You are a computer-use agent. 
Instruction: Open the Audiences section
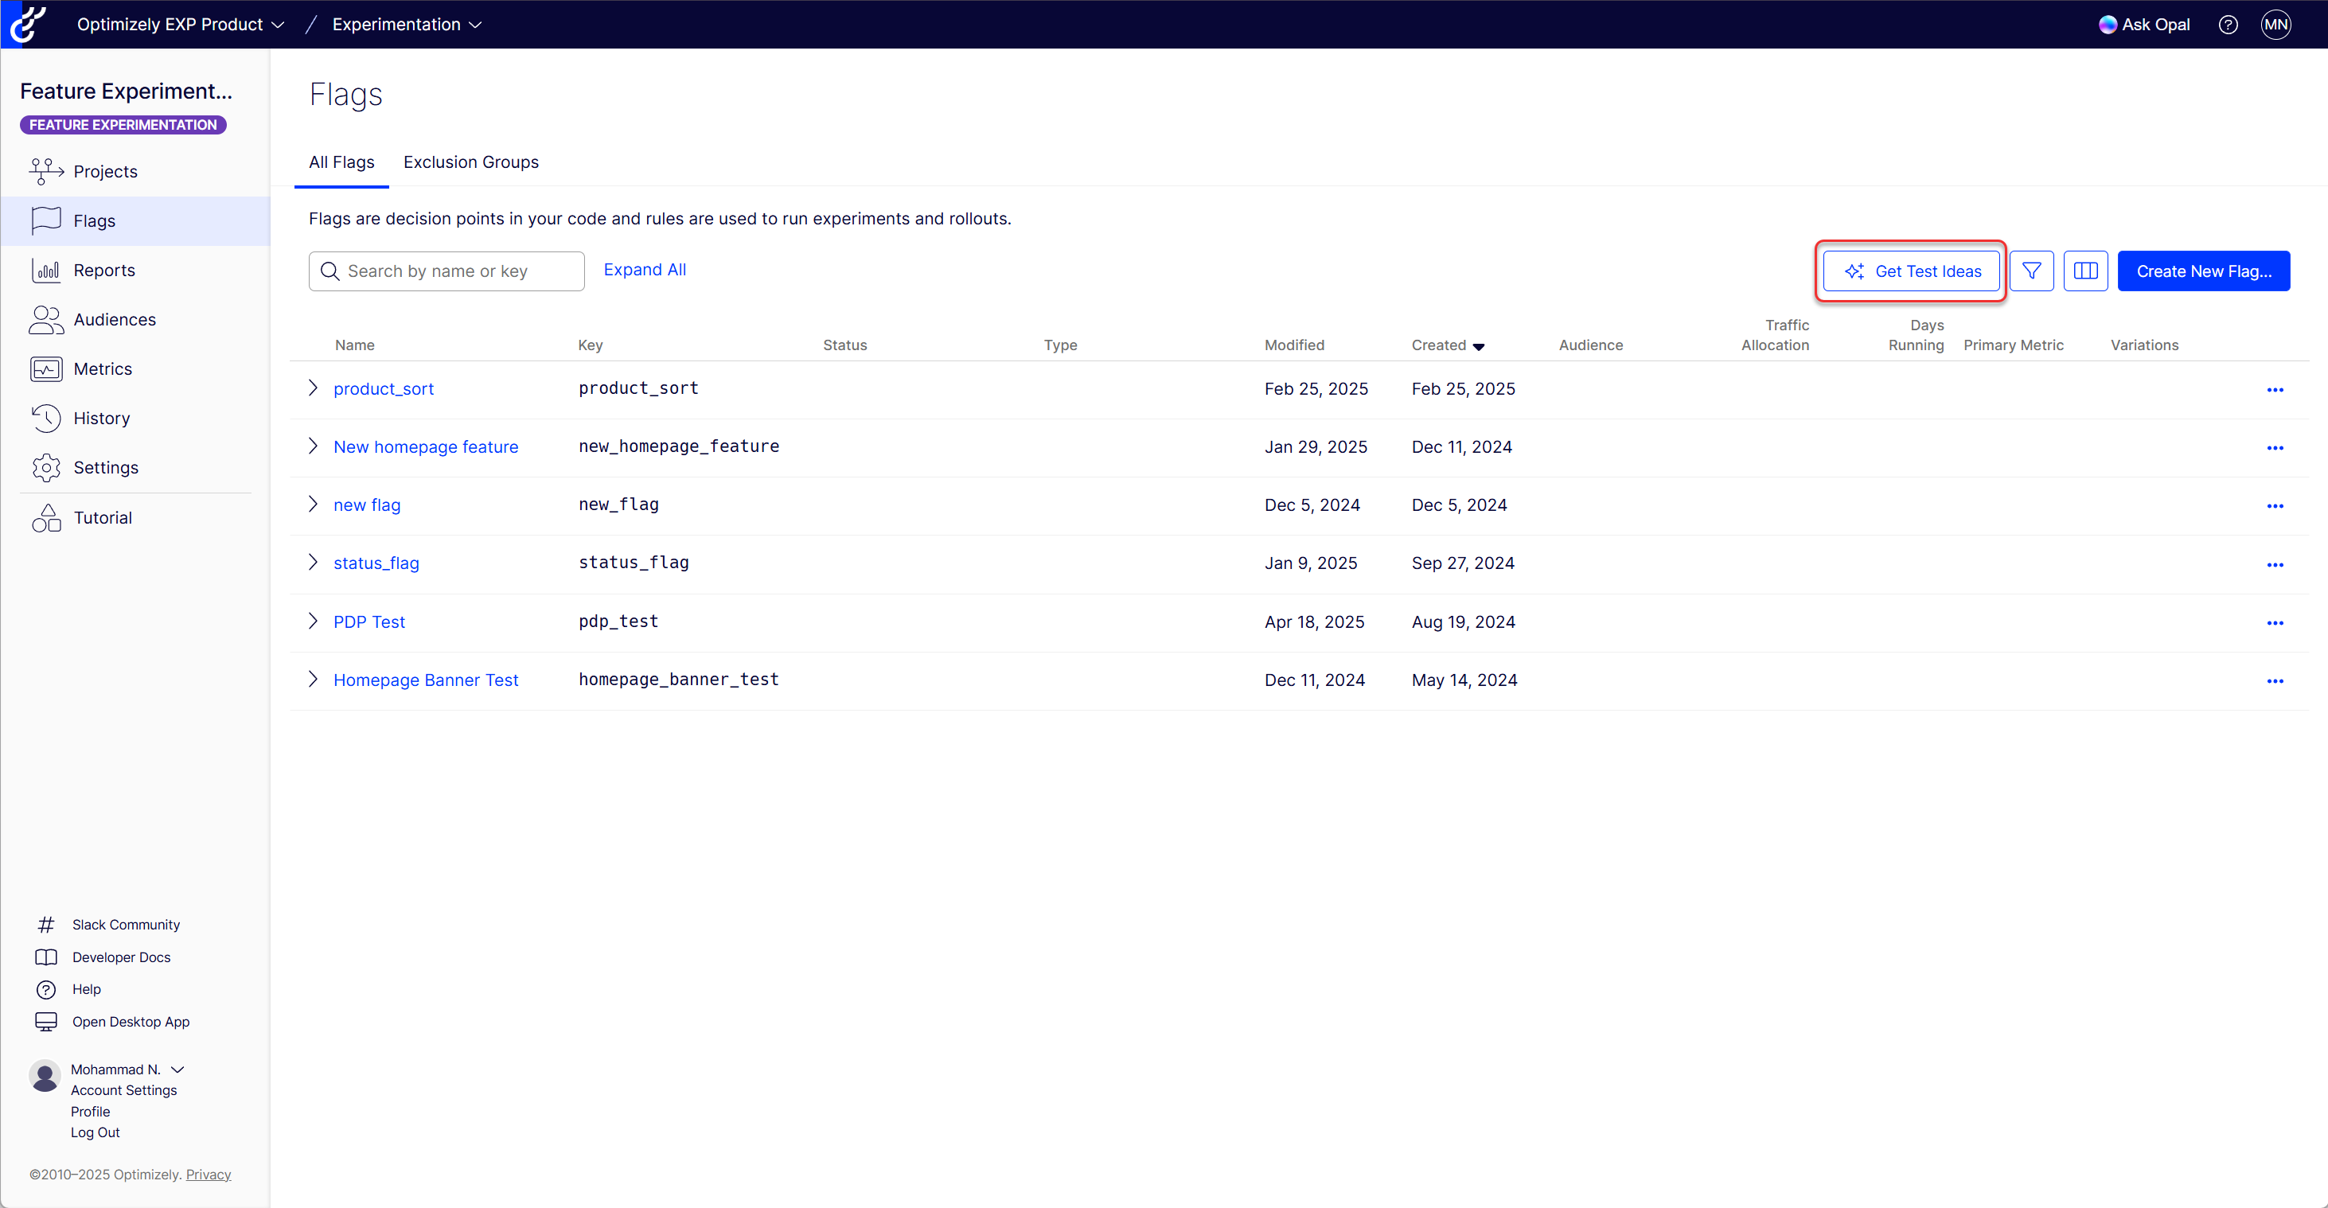coord(114,319)
